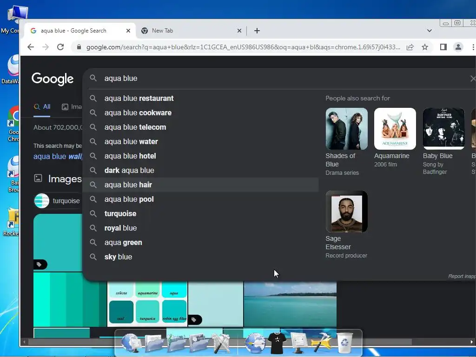Click the Google logo

(x=53, y=79)
